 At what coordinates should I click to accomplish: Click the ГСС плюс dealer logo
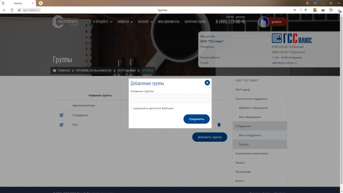click(x=292, y=38)
